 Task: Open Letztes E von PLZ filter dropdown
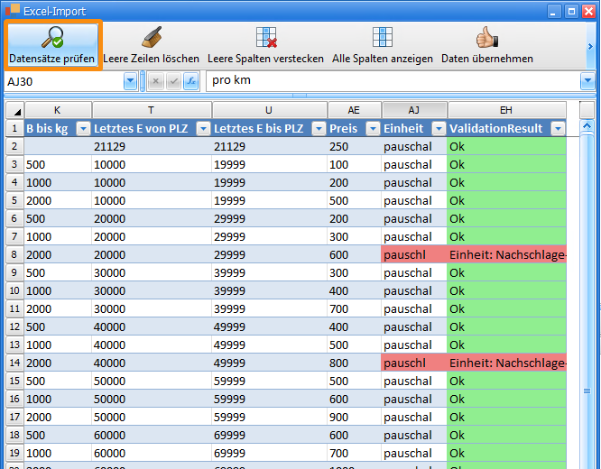[203, 129]
